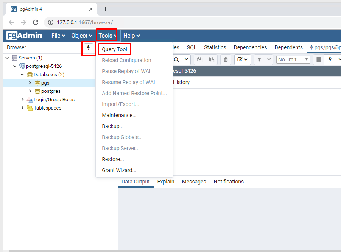Click the Query Tool lightning icon in Browser panel

(89, 48)
